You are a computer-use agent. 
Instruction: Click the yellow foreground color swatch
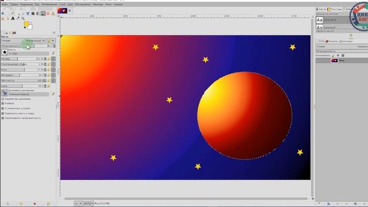tap(26, 24)
